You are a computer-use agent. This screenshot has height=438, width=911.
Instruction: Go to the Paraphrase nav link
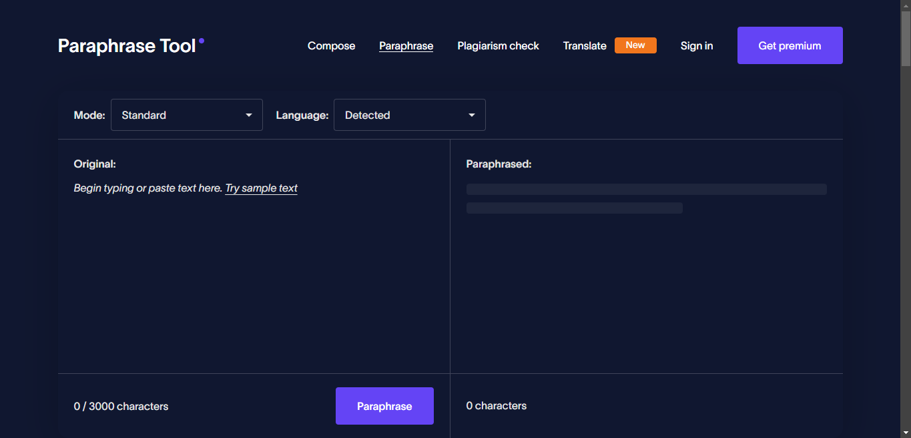[406, 45]
